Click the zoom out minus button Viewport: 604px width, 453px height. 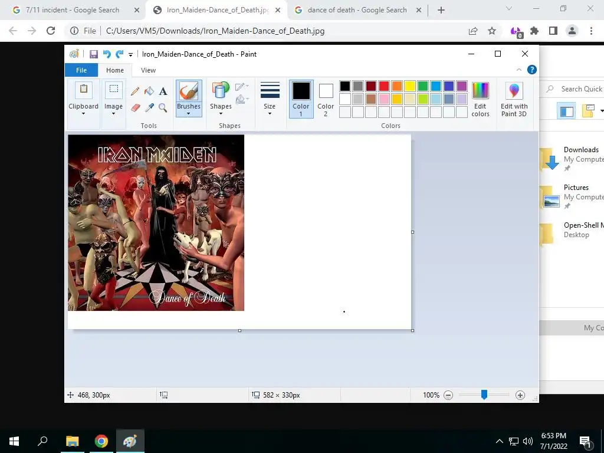(448, 395)
